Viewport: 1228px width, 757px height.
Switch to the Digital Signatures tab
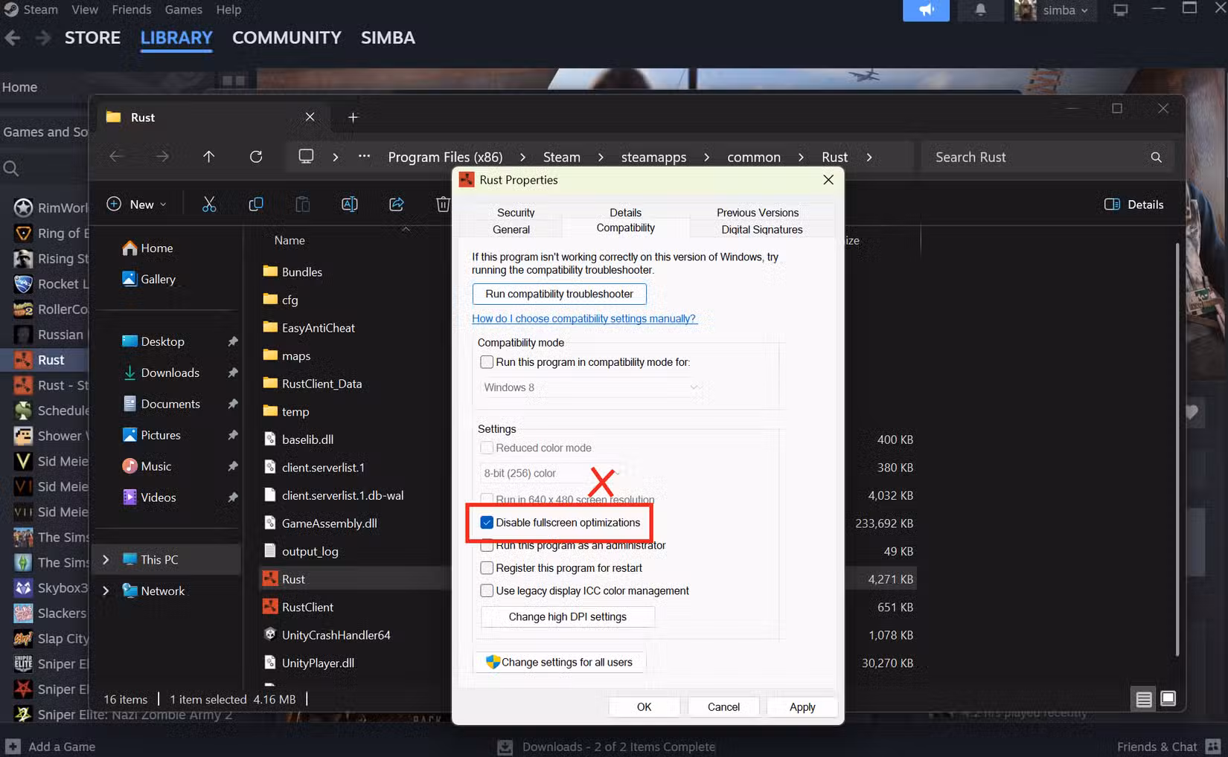[x=762, y=230]
